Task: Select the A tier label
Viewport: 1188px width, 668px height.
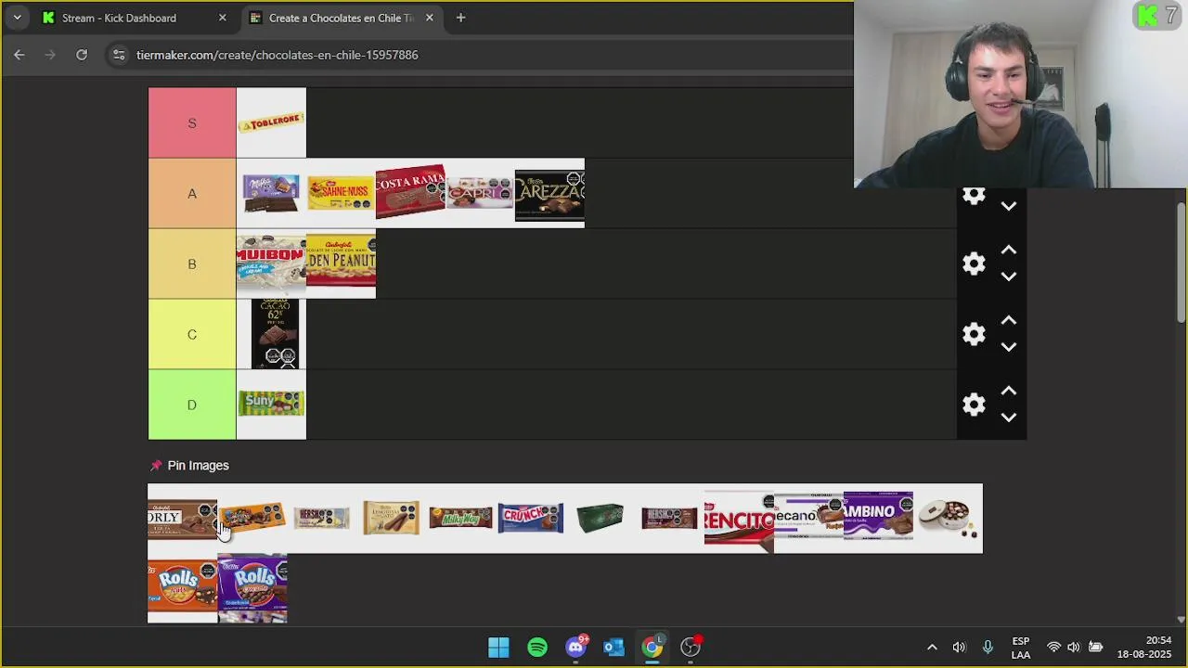Action: pyautogui.click(x=192, y=194)
